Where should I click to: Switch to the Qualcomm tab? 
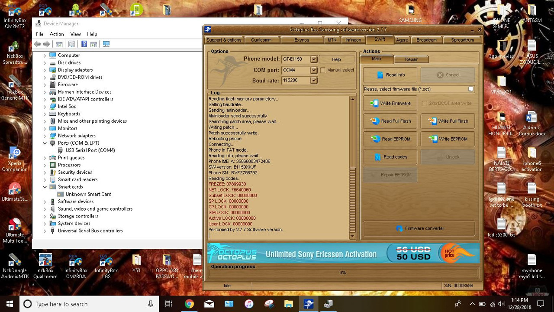tap(261, 40)
